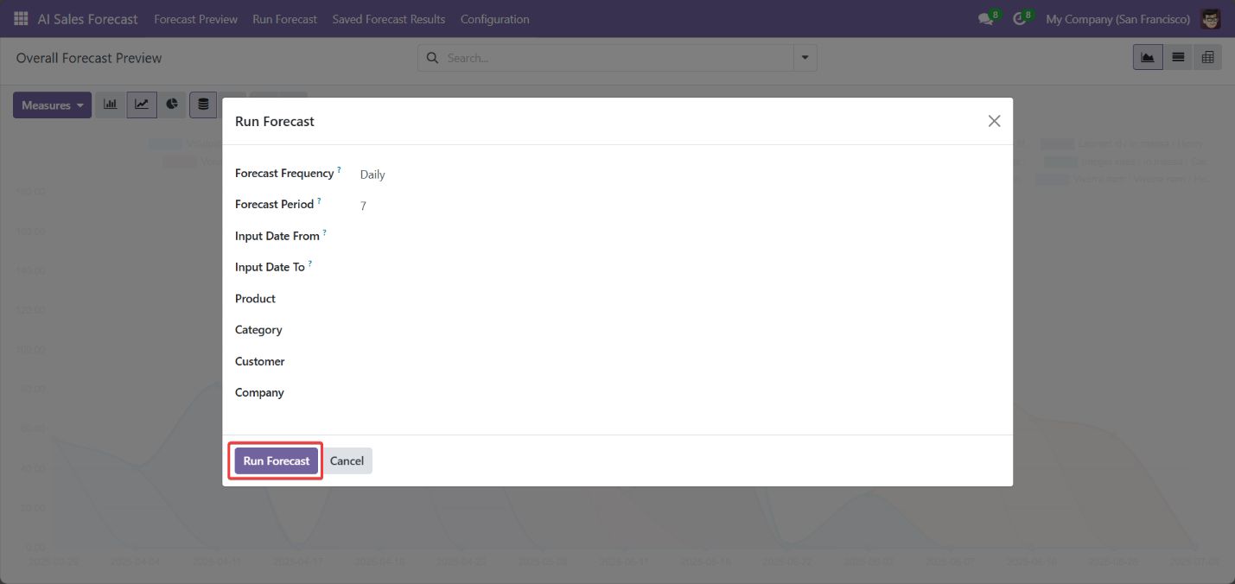Open Saved Forecast Results menu
Image resolution: width=1235 pixels, height=584 pixels.
(389, 19)
